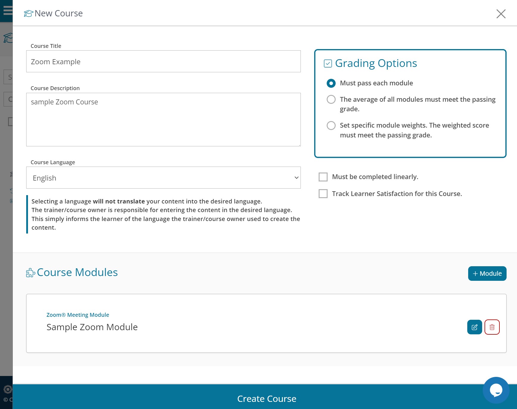Open the chat support bubble
This screenshot has width=517, height=409.
(x=496, y=390)
